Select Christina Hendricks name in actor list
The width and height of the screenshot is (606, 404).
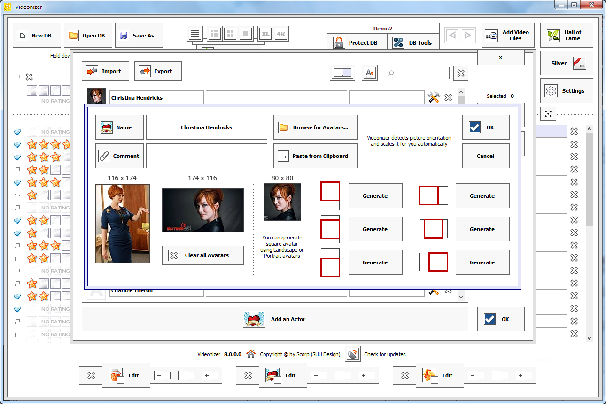(156, 97)
